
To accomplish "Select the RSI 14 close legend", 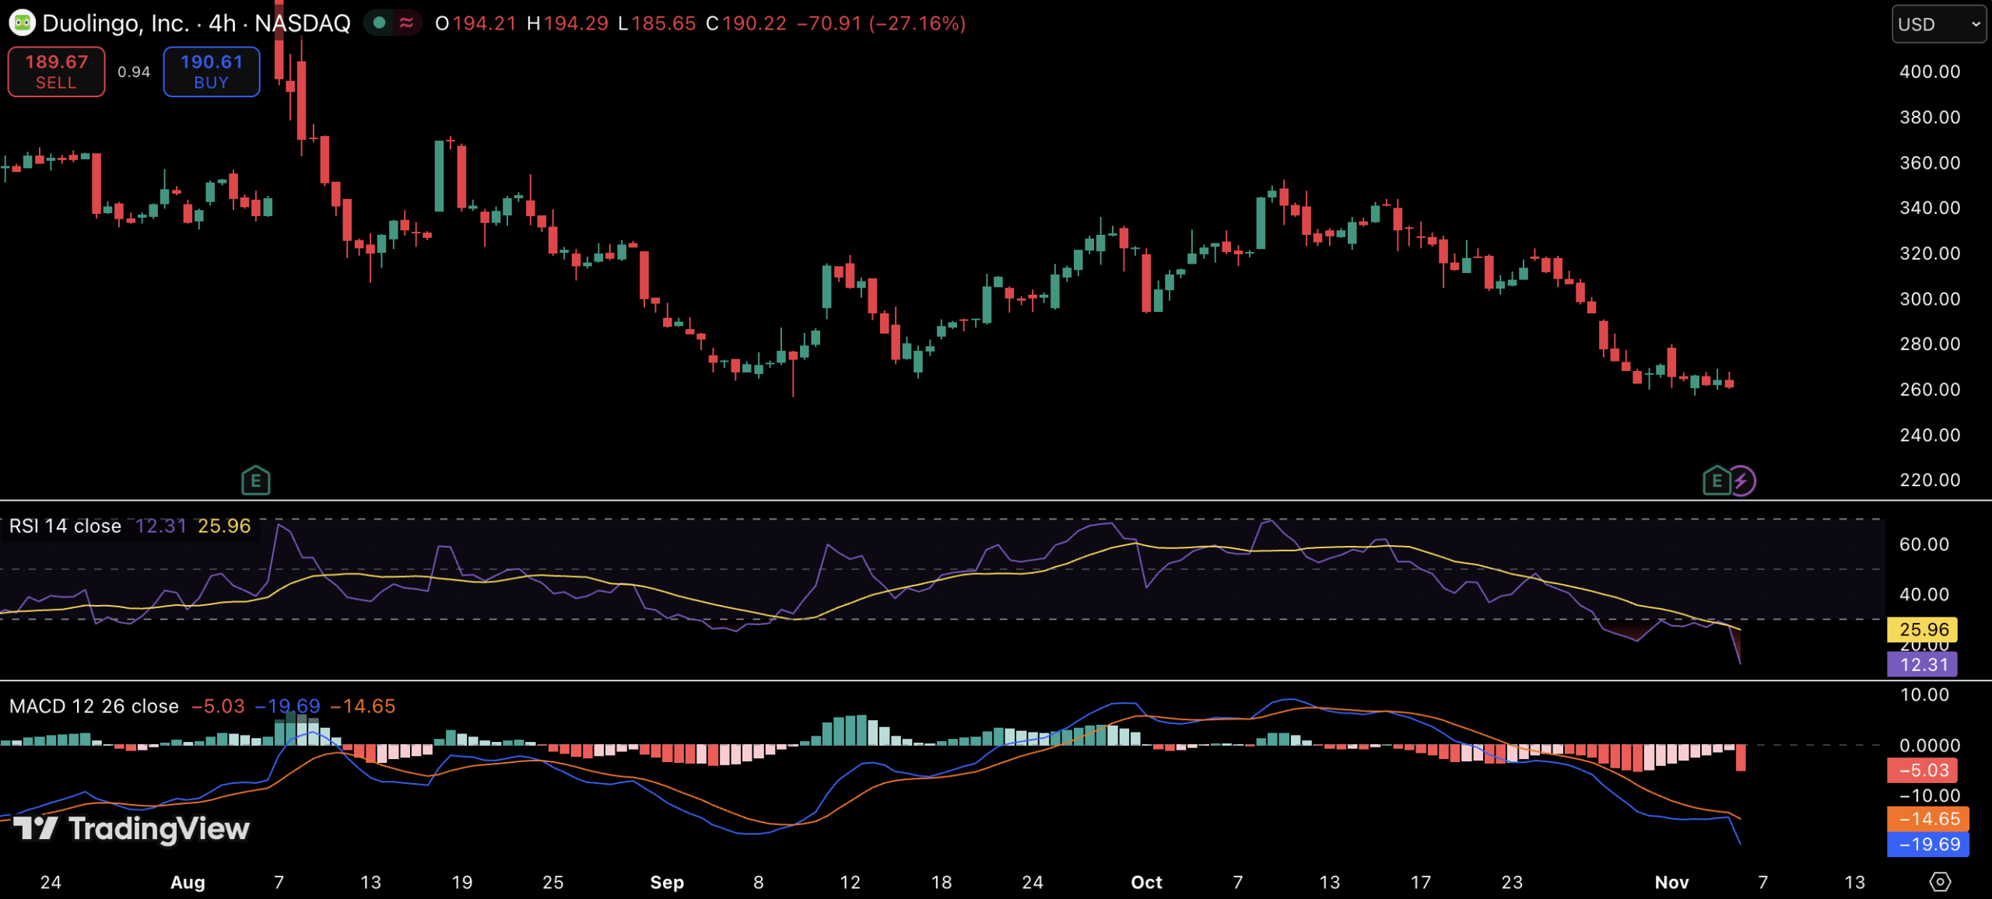I will point(65,526).
